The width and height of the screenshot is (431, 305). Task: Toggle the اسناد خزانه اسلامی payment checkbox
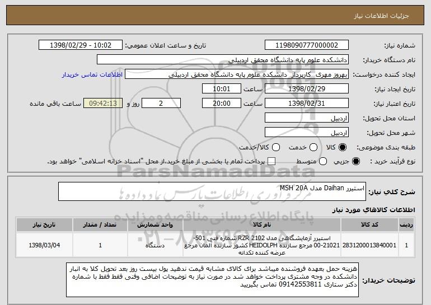coord(271,162)
